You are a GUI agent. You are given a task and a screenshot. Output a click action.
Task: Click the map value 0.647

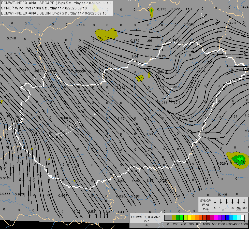click(x=24, y=70)
